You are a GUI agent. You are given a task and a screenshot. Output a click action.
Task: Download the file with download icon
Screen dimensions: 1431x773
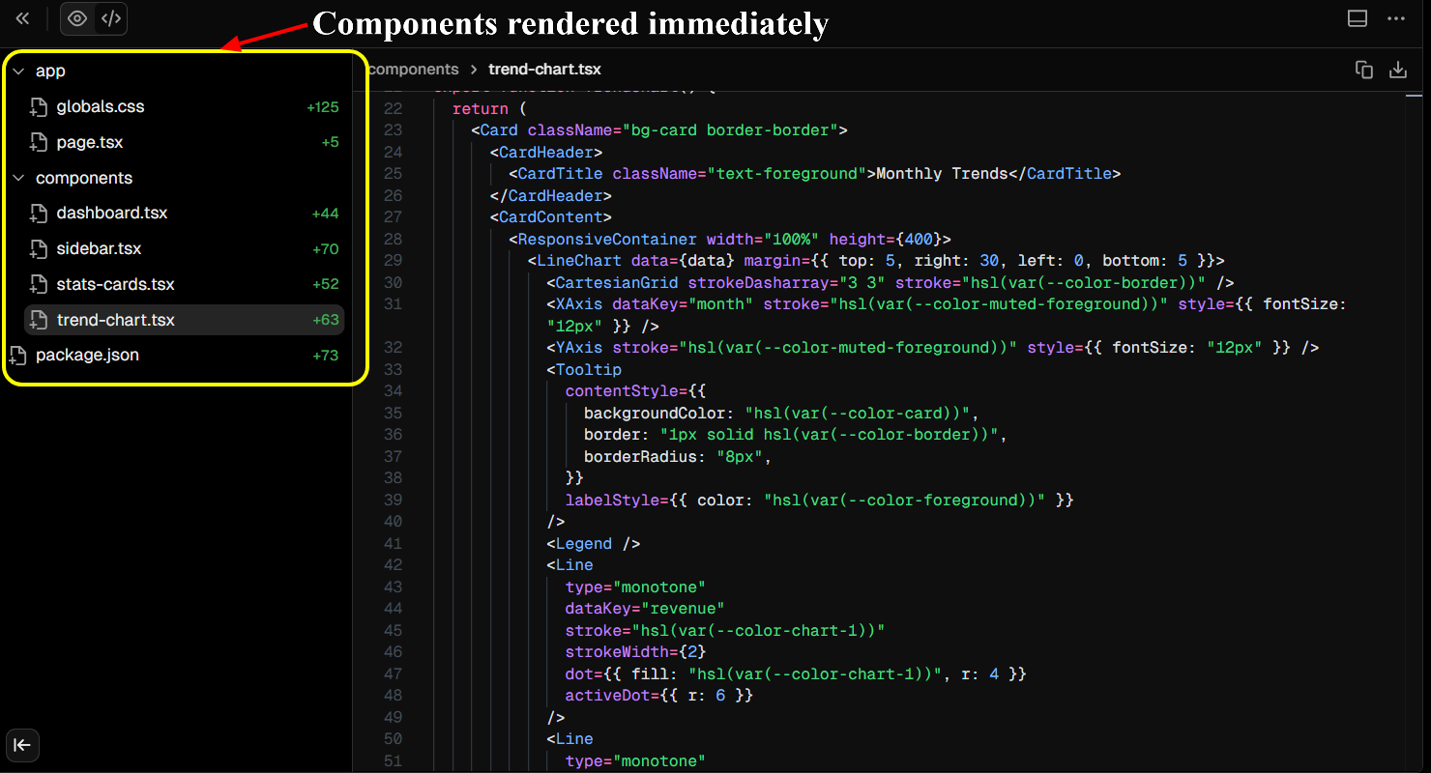[x=1397, y=70]
